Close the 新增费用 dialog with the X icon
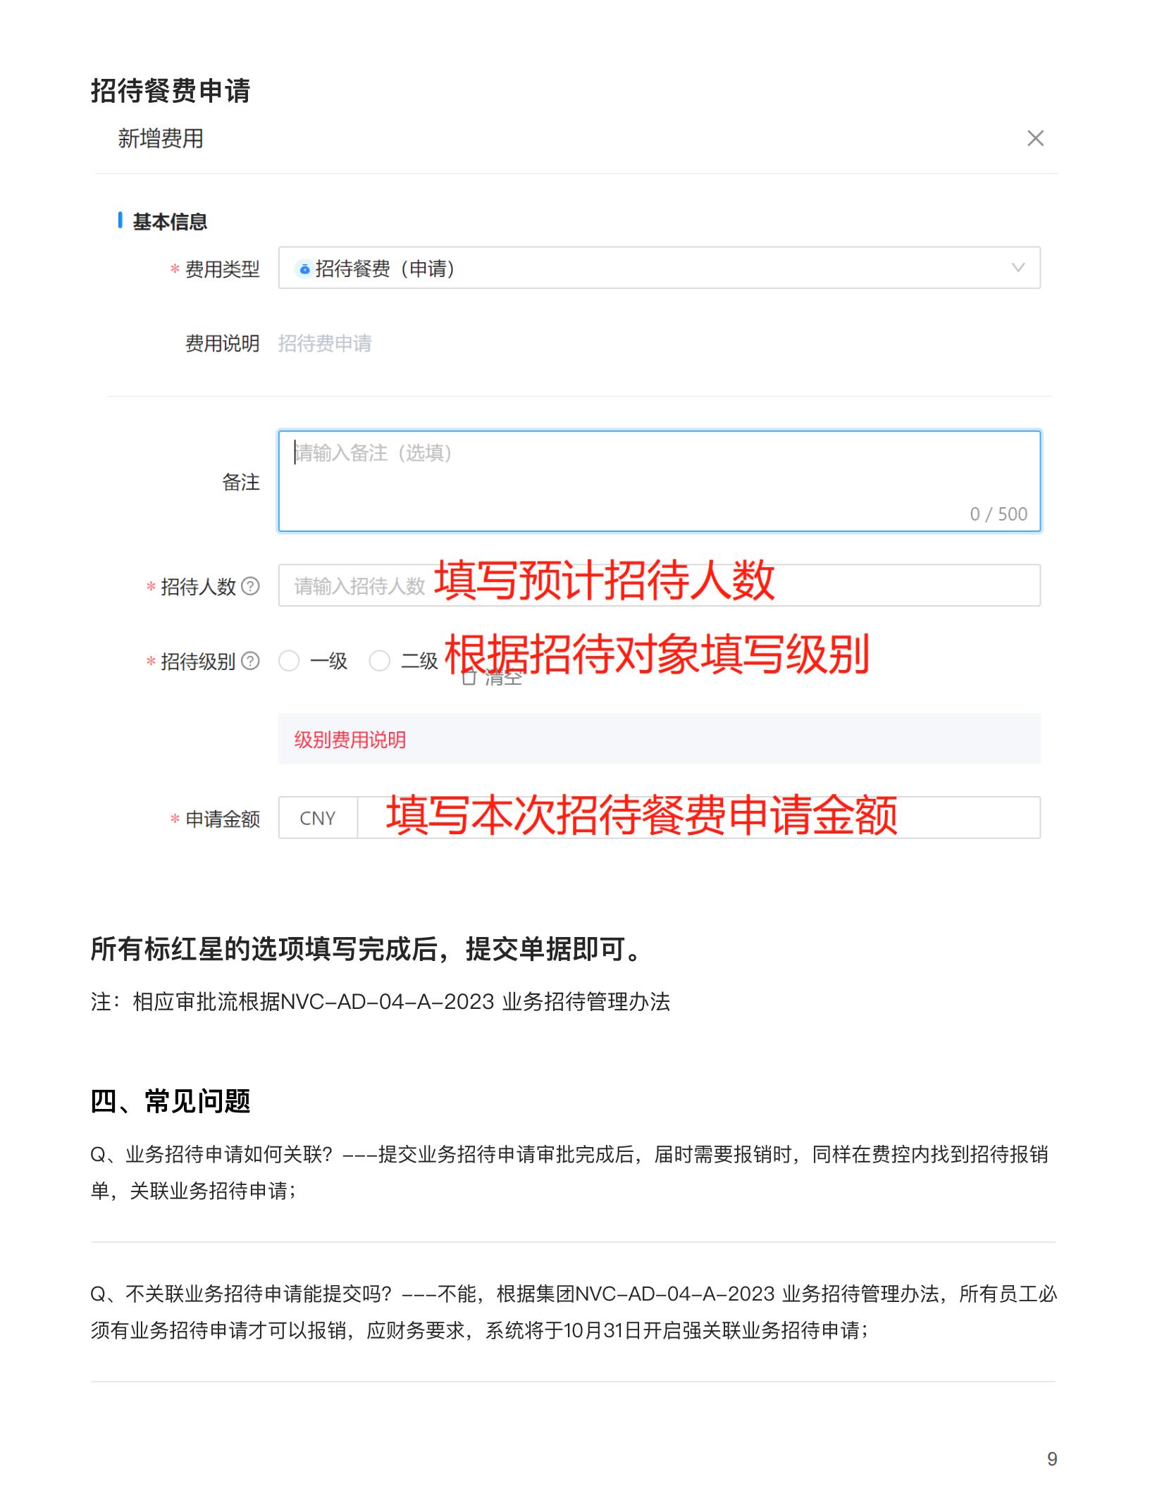The height and width of the screenshot is (1488, 1150). (x=1035, y=138)
